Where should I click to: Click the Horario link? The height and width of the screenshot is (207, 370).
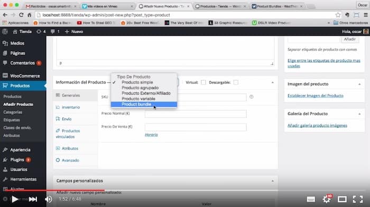point(151,135)
